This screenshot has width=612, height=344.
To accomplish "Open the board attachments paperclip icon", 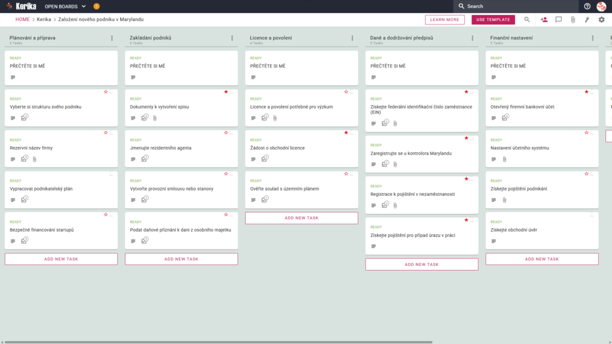I will (573, 20).
